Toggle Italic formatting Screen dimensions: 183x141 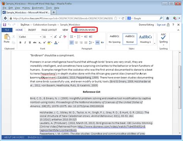25,43
